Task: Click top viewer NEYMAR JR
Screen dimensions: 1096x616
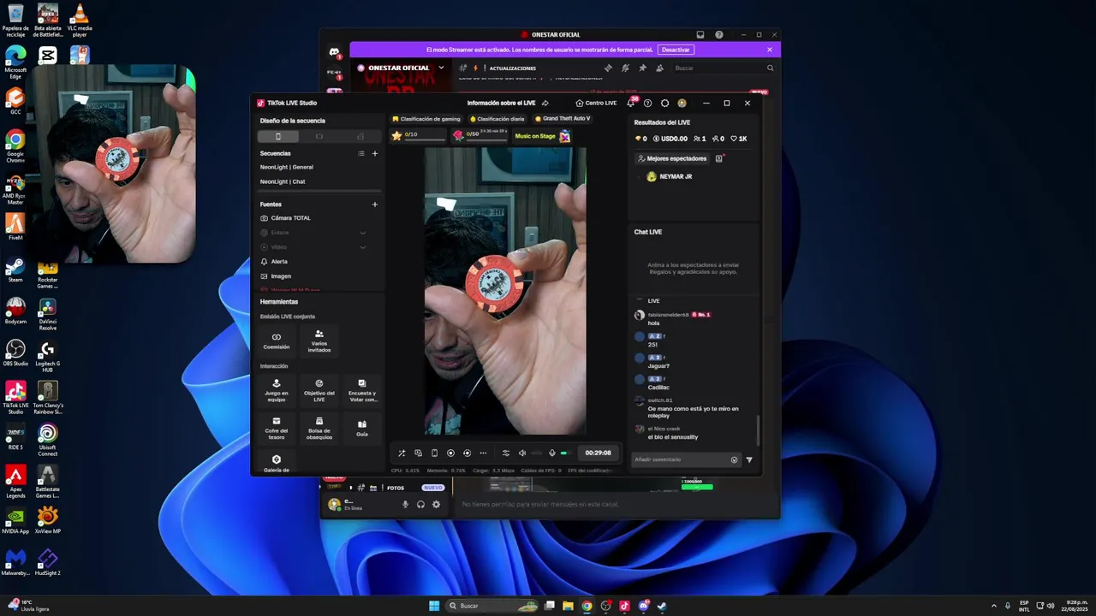Action: (670, 176)
